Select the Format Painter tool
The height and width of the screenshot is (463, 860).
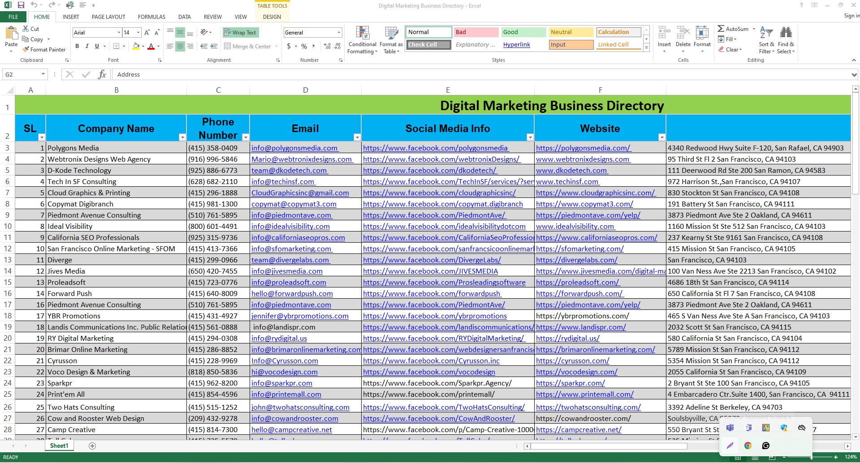coord(44,49)
